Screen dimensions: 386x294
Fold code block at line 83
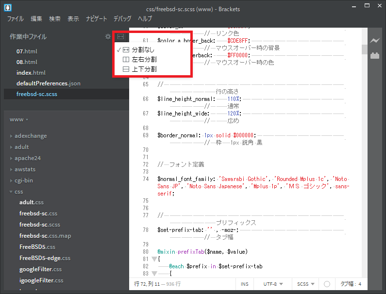[x=154, y=274]
